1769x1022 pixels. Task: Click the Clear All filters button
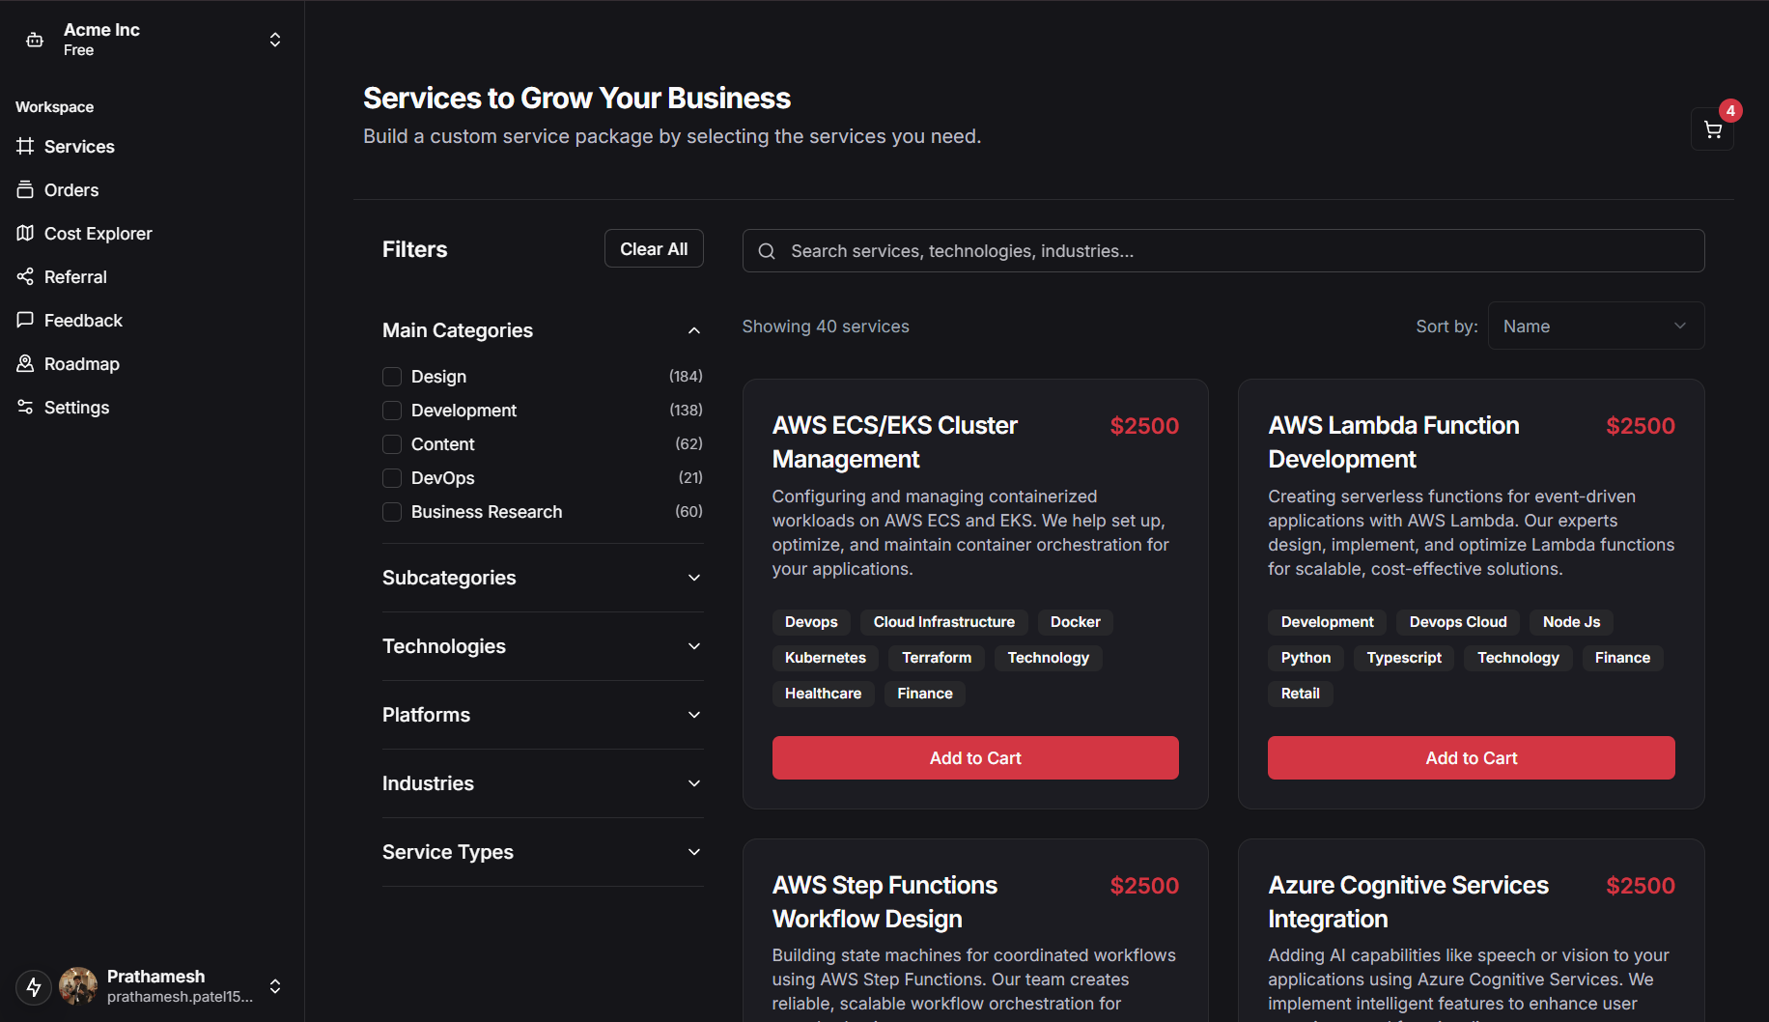point(654,249)
